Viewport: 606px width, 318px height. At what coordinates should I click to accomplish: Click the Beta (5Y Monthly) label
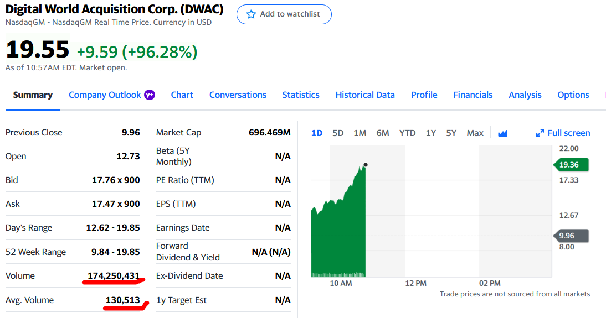pyautogui.click(x=173, y=157)
